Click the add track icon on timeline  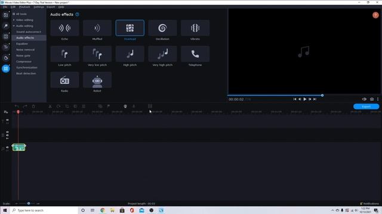pyautogui.click(x=6, y=112)
